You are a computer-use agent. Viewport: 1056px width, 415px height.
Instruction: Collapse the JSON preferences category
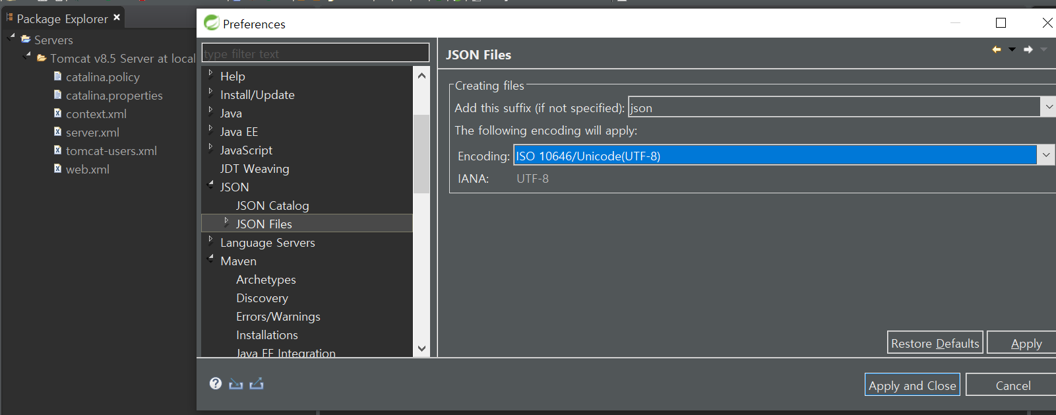tap(211, 184)
